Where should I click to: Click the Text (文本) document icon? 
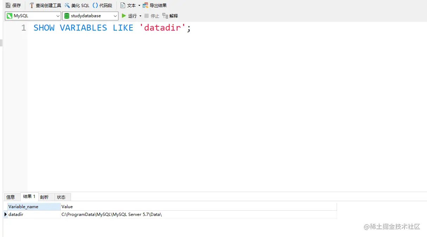tap(123, 5)
